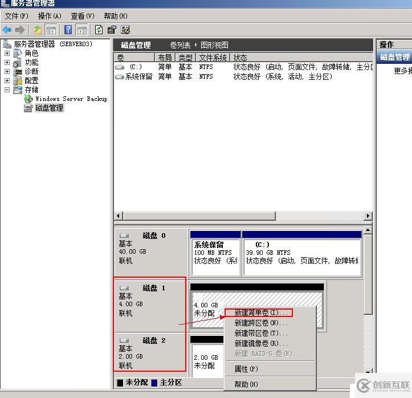The image size is (412, 398).
Task: Choose 新建带区卷(T)... from context menu
Action: (x=270, y=334)
